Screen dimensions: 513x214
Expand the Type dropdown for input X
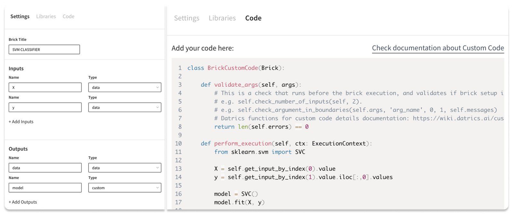point(125,87)
